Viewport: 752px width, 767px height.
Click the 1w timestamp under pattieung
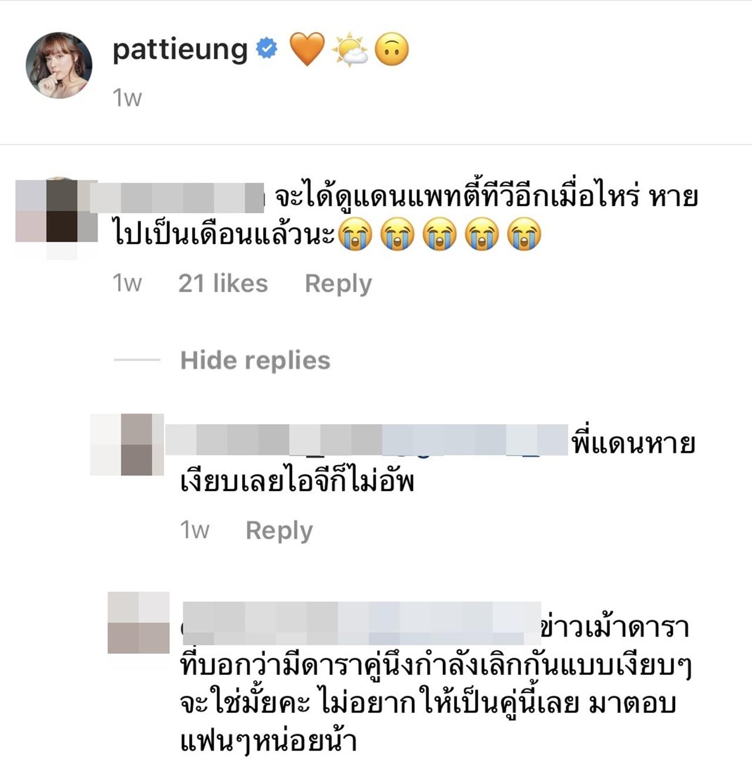[127, 98]
